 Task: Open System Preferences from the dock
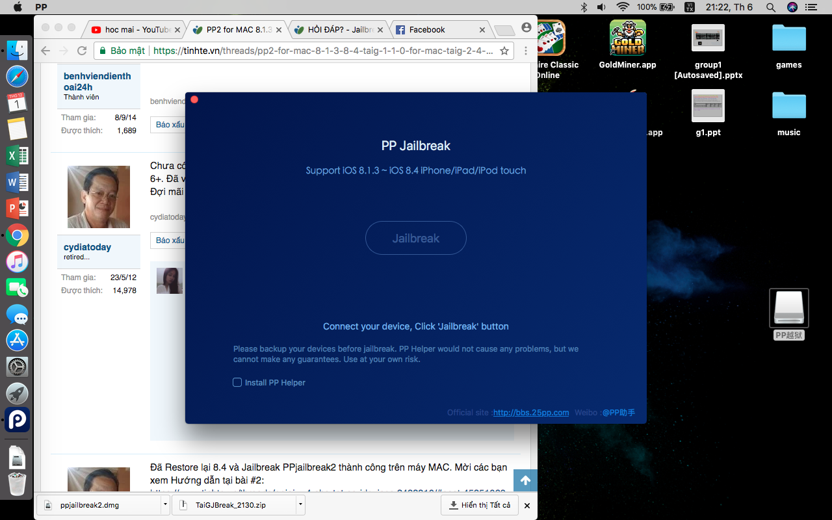17,367
